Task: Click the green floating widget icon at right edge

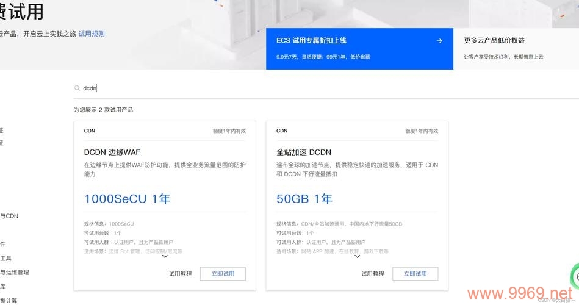Action: coord(576,276)
